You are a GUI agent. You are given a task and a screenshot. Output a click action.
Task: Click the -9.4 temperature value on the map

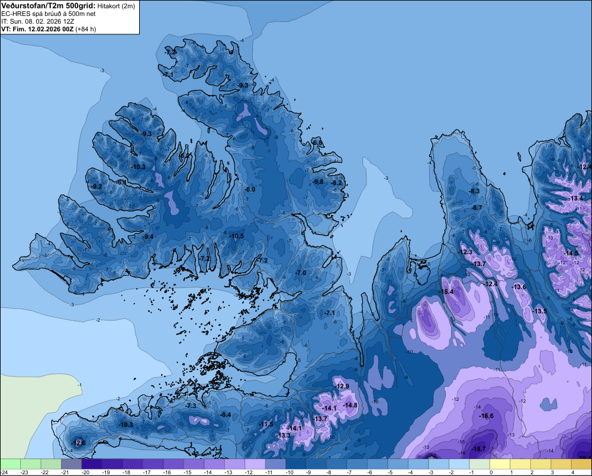pos(149,237)
